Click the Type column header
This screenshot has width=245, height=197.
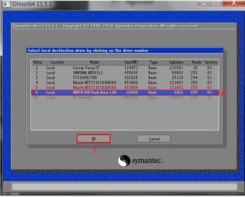pyautogui.click(x=154, y=62)
